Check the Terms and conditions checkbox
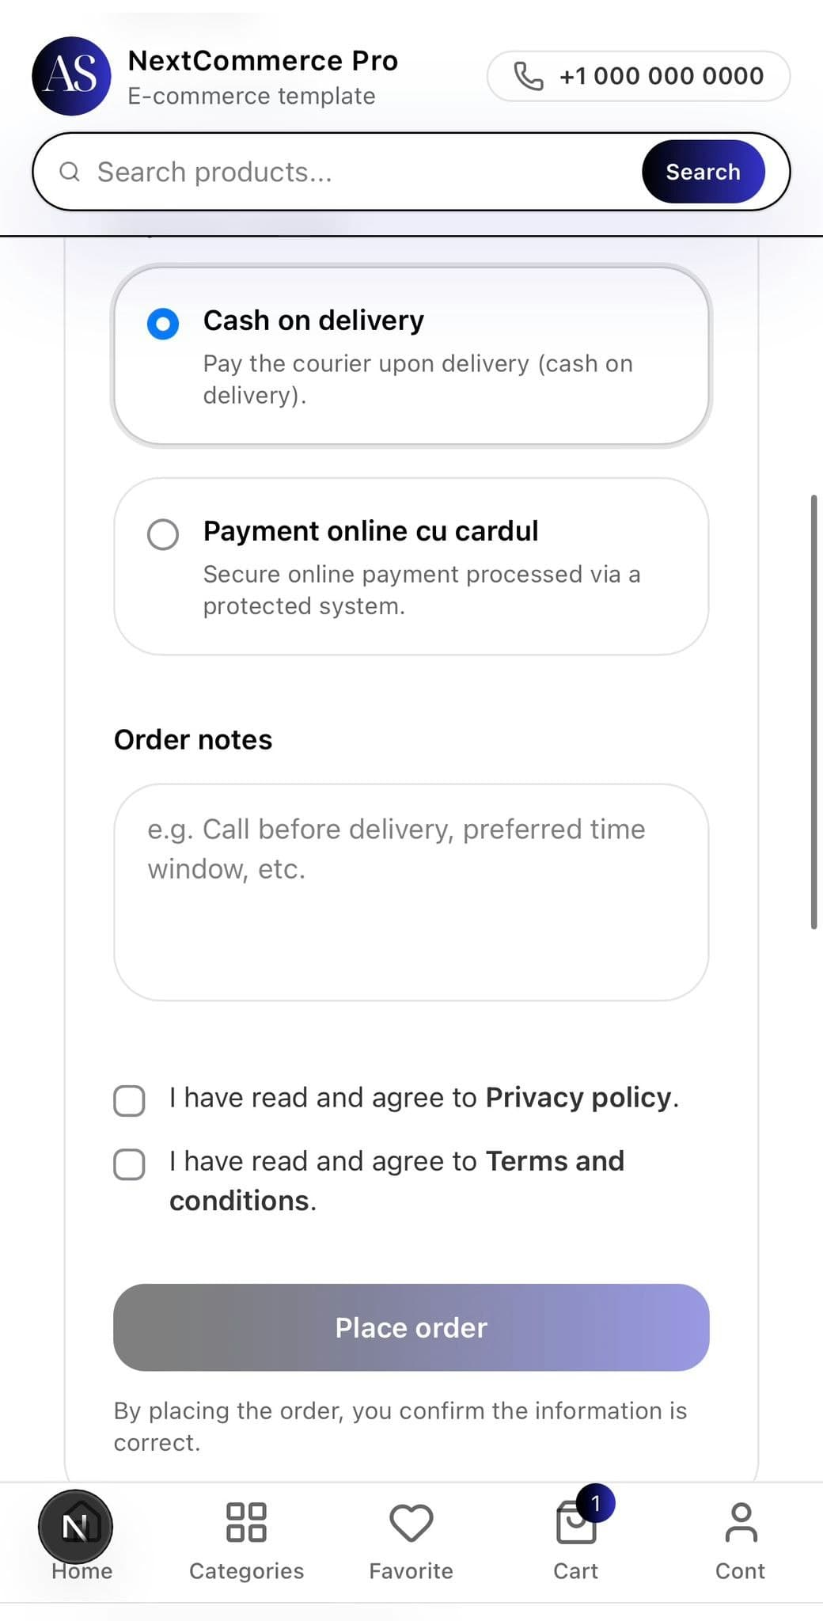Viewport: 823px width, 1621px height. [128, 1164]
